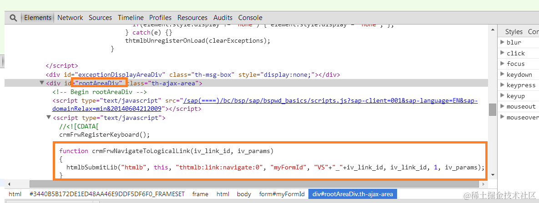The width and height of the screenshot is (539, 203).
Task: Switch to the Elements panel tab
Action: pyautogui.click(x=38, y=18)
